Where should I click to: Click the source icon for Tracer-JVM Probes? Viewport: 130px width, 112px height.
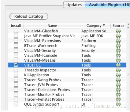click(118, 85)
